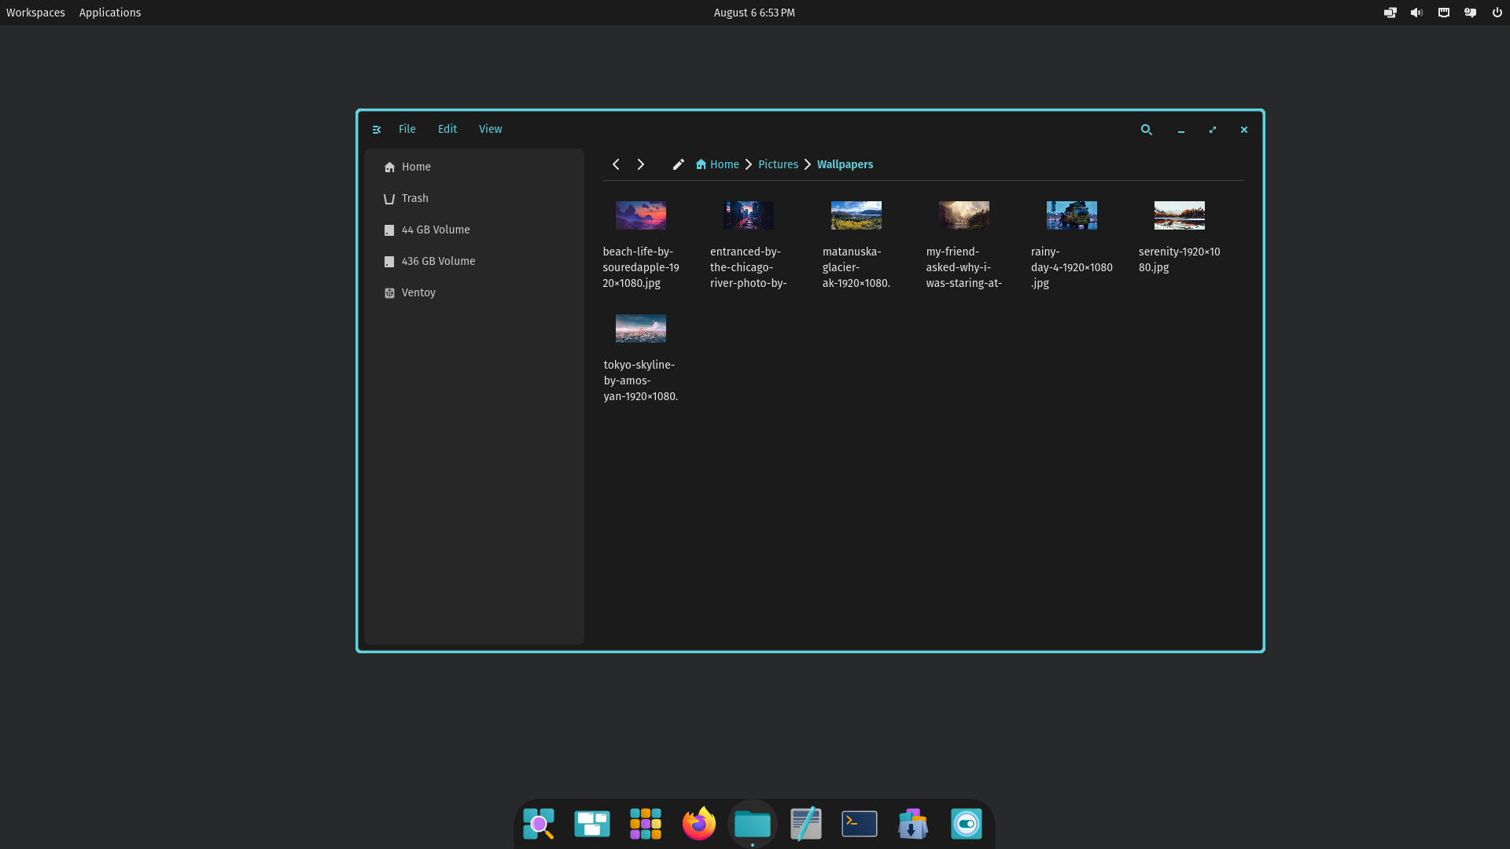Launch Firefox from the dock
Image resolution: width=1510 pixels, height=849 pixels.
[x=699, y=824]
